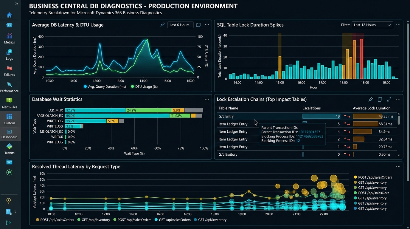Screen dimensions: 410x229
Task: Click the PAGEIOLATCH_EX 55.9% bar segment
Action: (x=117, y=116)
